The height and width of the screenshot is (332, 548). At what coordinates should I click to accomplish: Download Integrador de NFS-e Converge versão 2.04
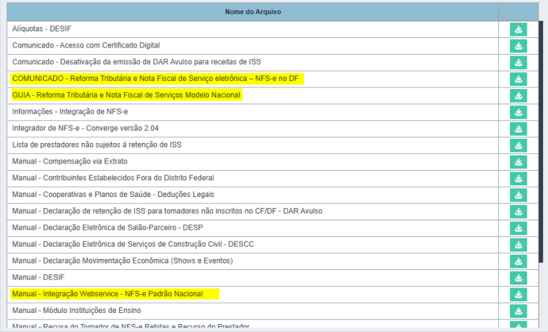pos(518,129)
